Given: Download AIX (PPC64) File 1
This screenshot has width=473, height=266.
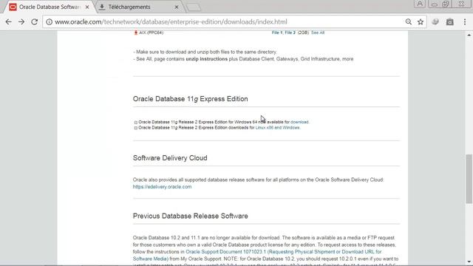Looking at the screenshot, I should point(277,33).
